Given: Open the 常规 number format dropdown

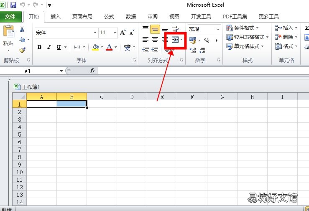Looking at the screenshot, I should [x=218, y=29].
